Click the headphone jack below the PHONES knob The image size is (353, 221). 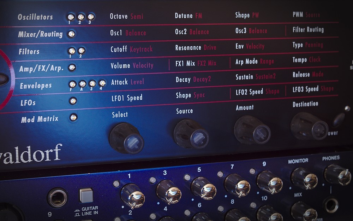click(x=331, y=205)
